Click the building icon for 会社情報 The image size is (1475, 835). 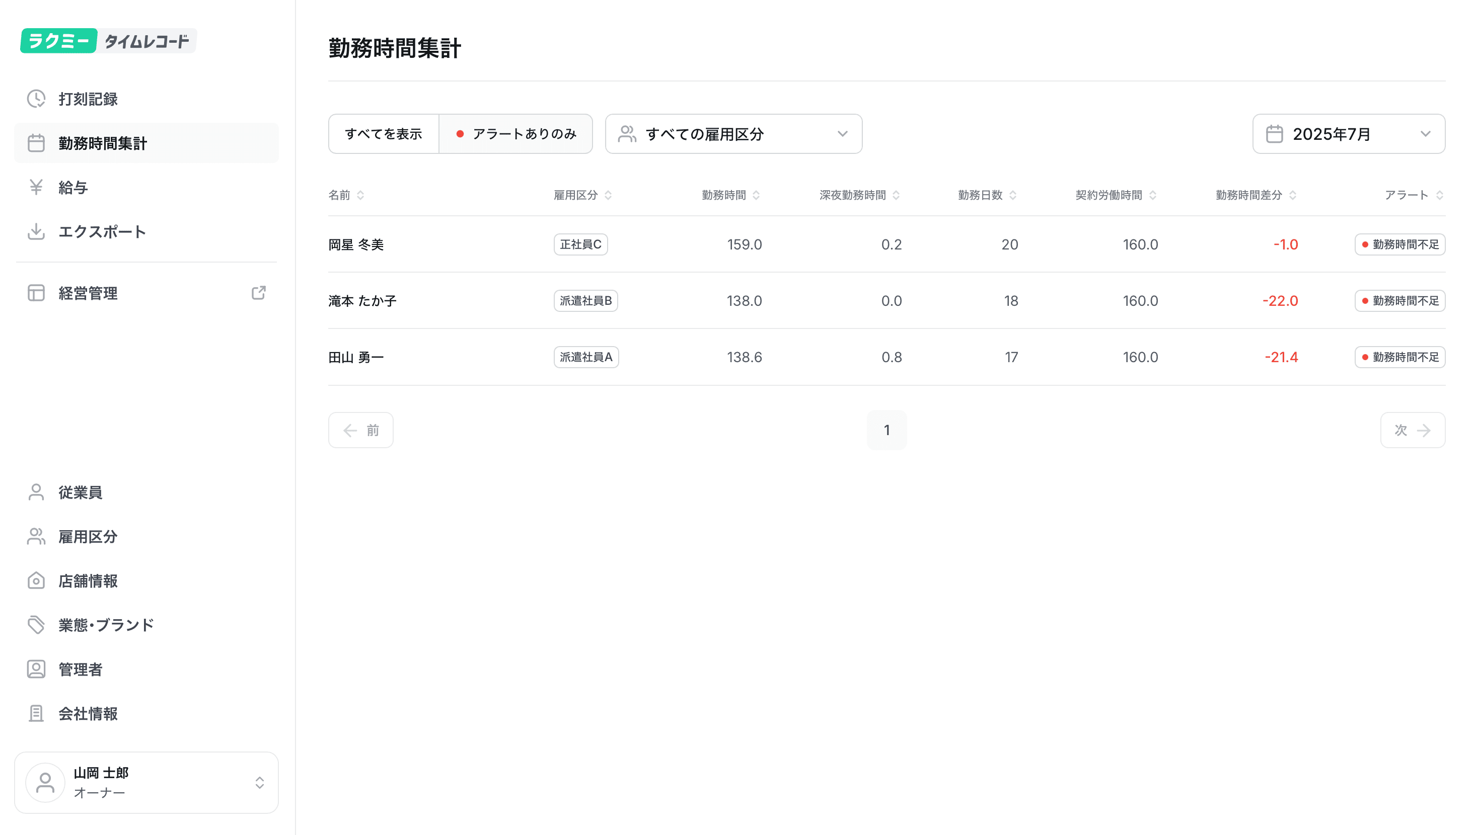36,713
